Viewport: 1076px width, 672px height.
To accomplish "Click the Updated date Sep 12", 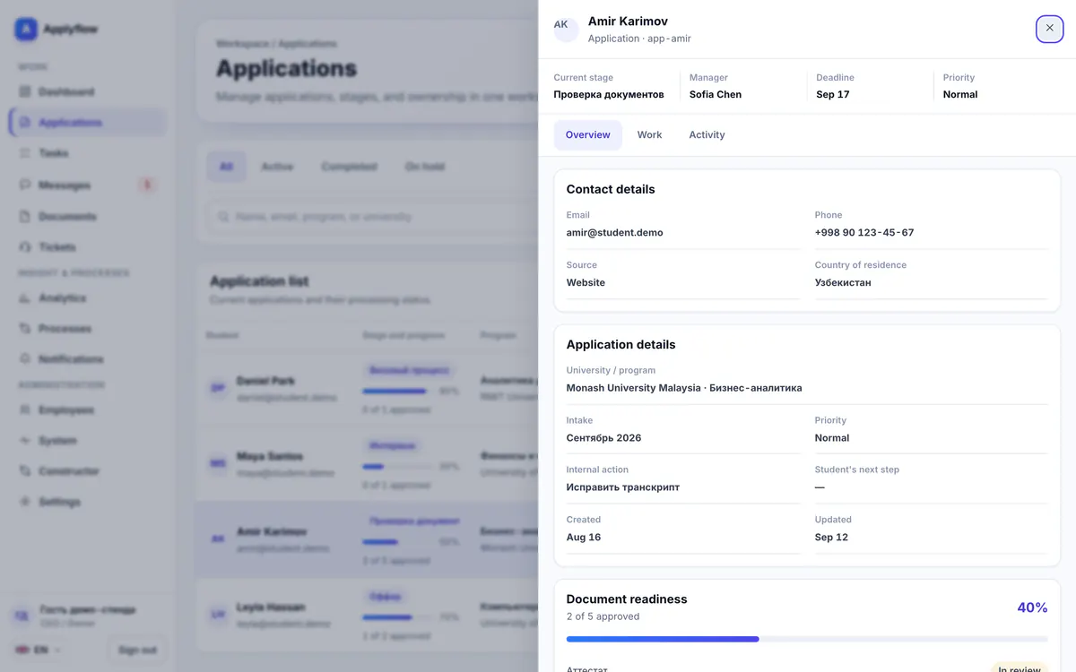I will click(831, 538).
